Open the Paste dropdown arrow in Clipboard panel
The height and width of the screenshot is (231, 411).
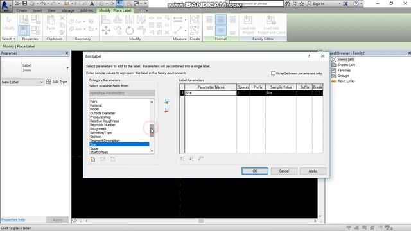pos(51,32)
